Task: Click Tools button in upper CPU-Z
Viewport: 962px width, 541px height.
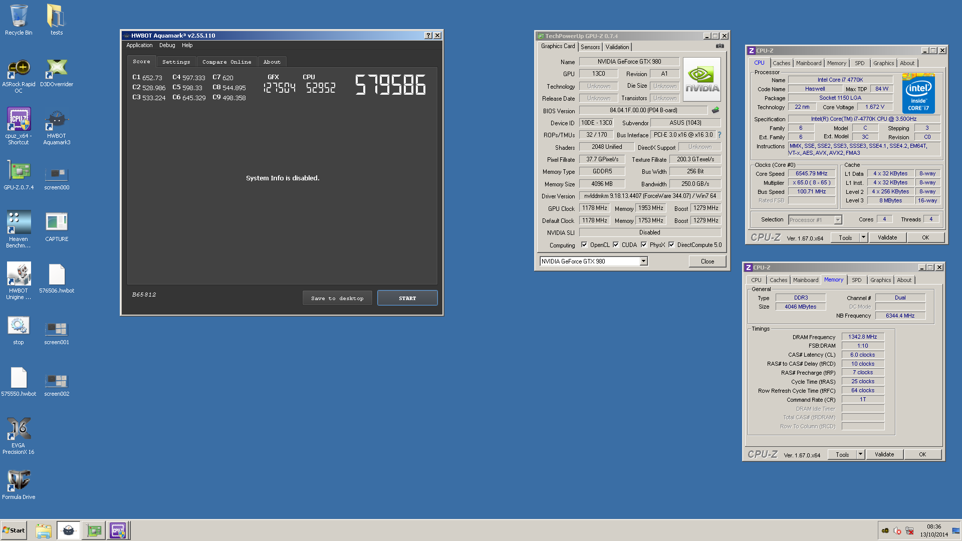Action: pyautogui.click(x=845, y=237)
